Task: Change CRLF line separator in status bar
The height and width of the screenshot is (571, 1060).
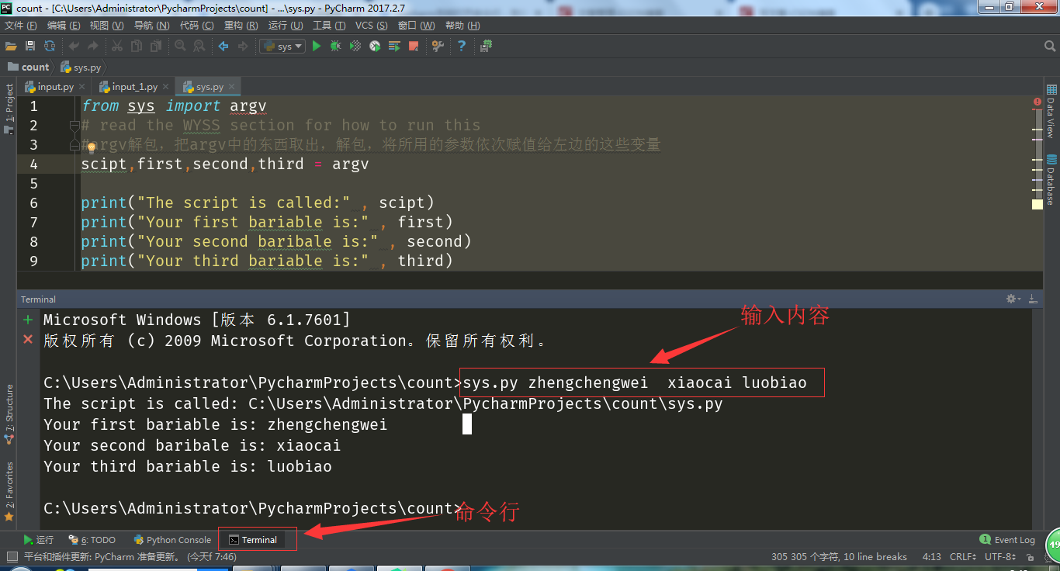Action: tap(963, 557)
